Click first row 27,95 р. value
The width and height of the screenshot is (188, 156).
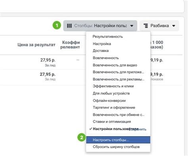(x=48, y=60)
